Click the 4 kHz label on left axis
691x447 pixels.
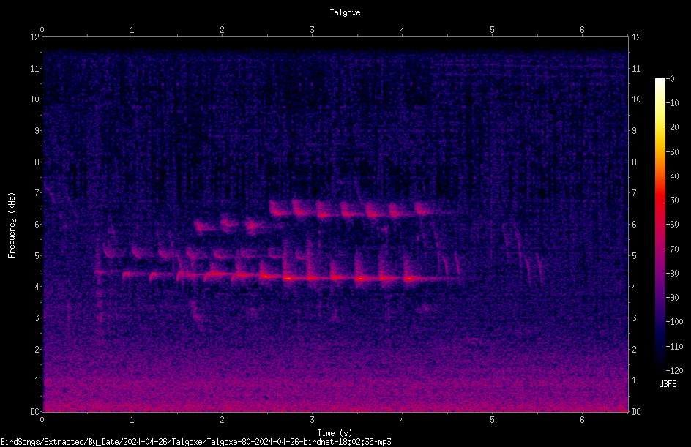click(x=37, y=287)
